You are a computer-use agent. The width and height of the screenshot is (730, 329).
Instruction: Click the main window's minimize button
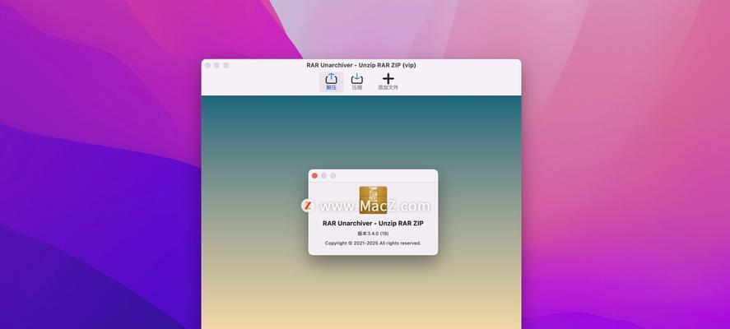[217, 65]
